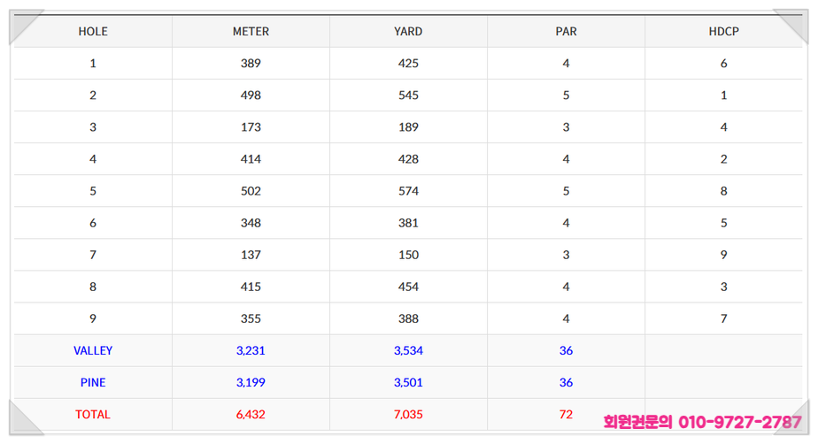Screen dimensions: 818x444
Task: Click the 545 yard cell
Action: pyautogui.click(x=408, y=96)
